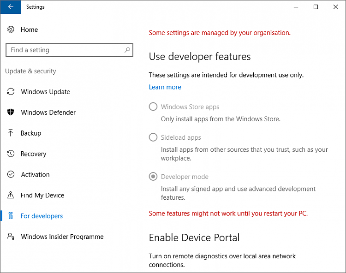Maximize the Settings window
346x273 pixels.
(316, 7)
